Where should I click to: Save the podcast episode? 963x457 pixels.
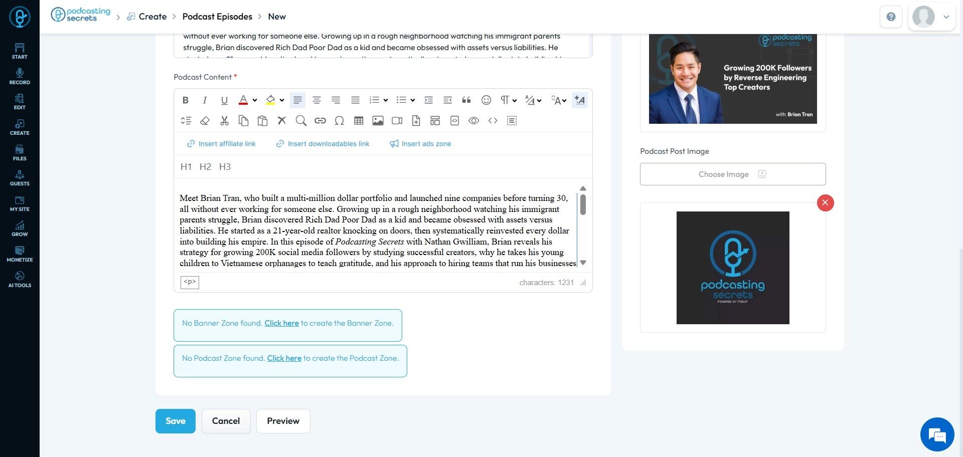tap(176, 421)
